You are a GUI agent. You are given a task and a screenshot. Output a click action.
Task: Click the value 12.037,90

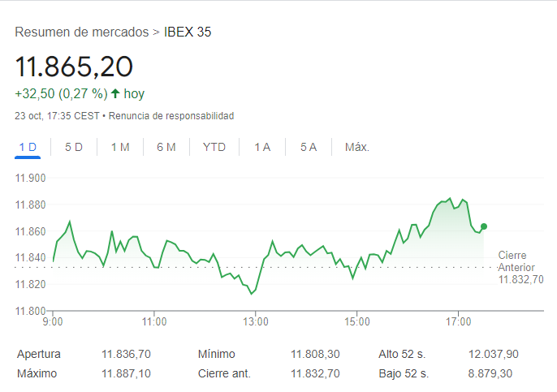494,354
